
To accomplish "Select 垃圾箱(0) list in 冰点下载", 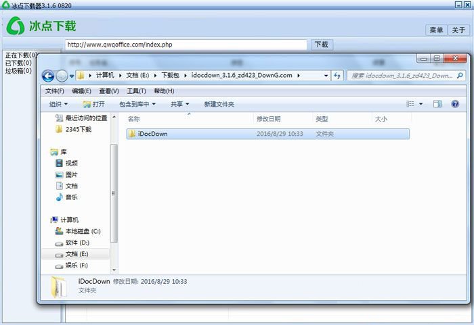I will click(18, 71).
